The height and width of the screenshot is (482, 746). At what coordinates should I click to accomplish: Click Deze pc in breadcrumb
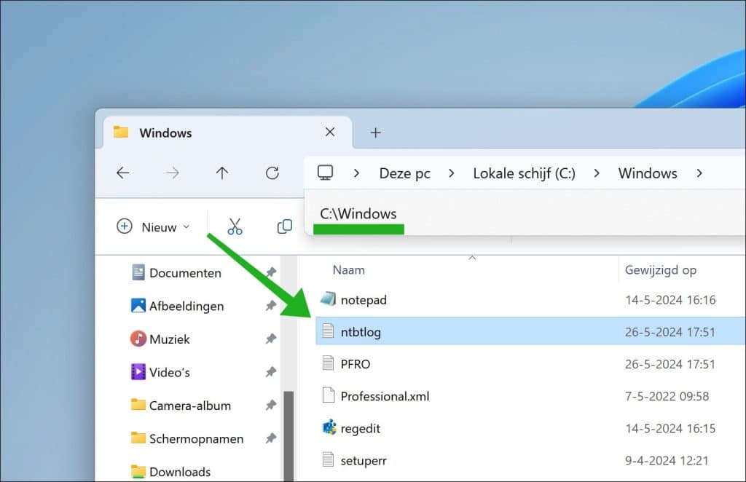405,173
